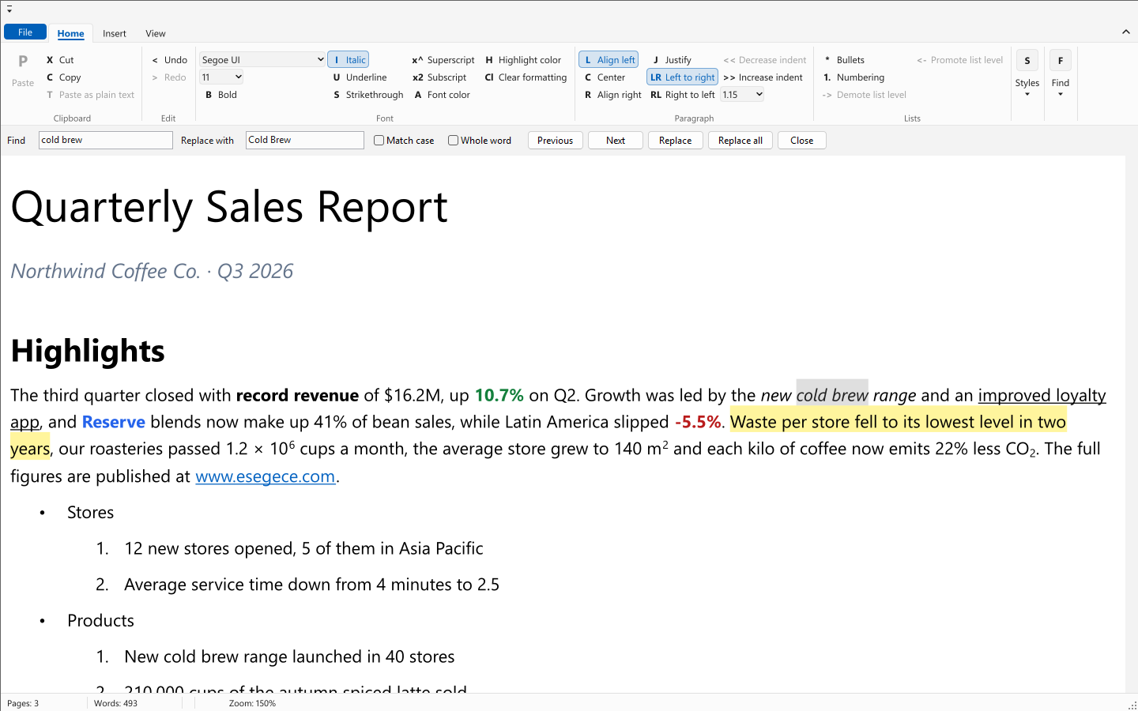Switch to Right to left direction

682,95
